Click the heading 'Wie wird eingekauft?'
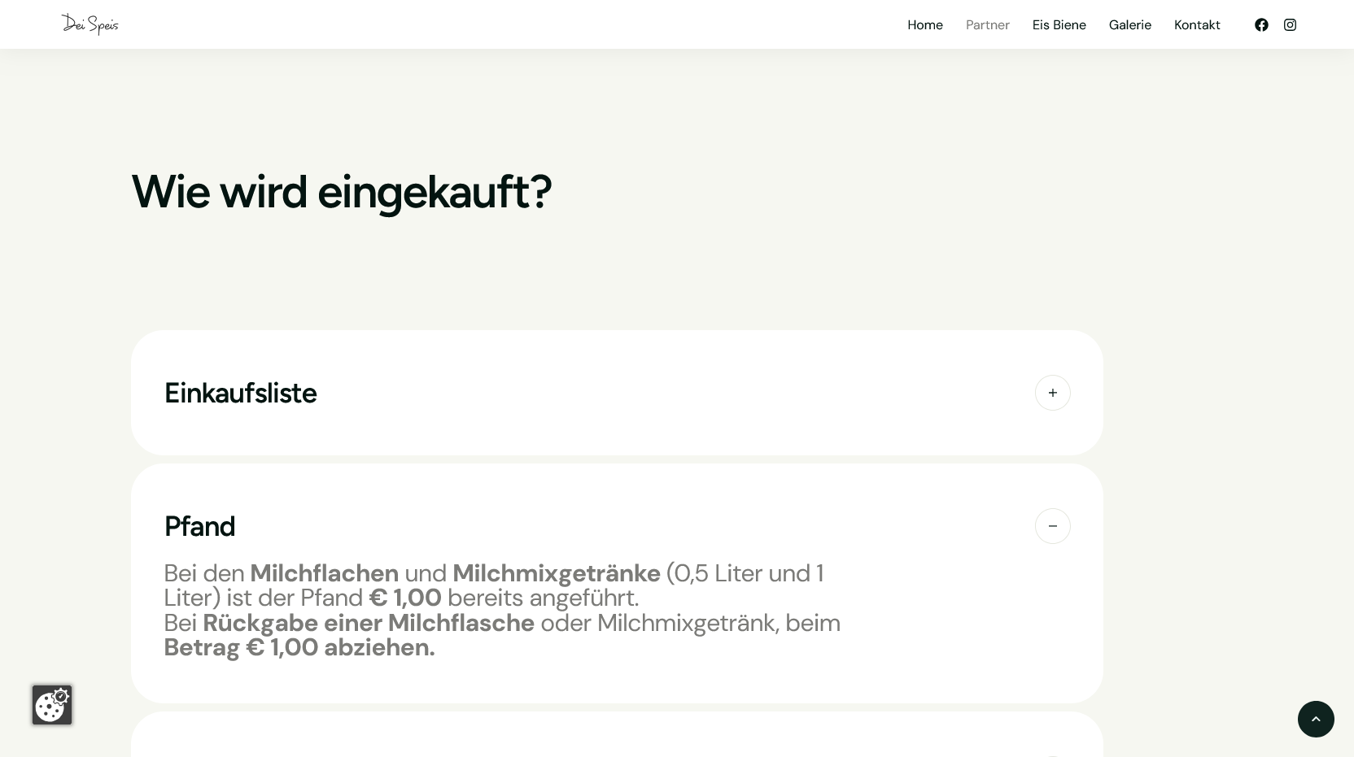The image size is (1354, 757). (341, 192)
